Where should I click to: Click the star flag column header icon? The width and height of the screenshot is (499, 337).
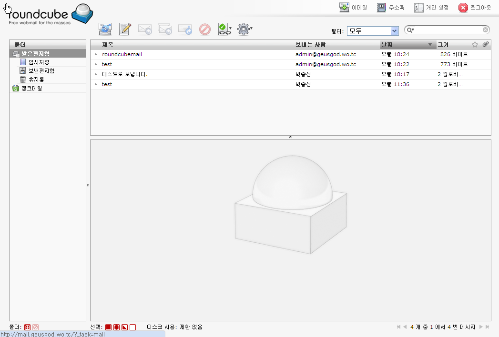click(x=475, y=45)
